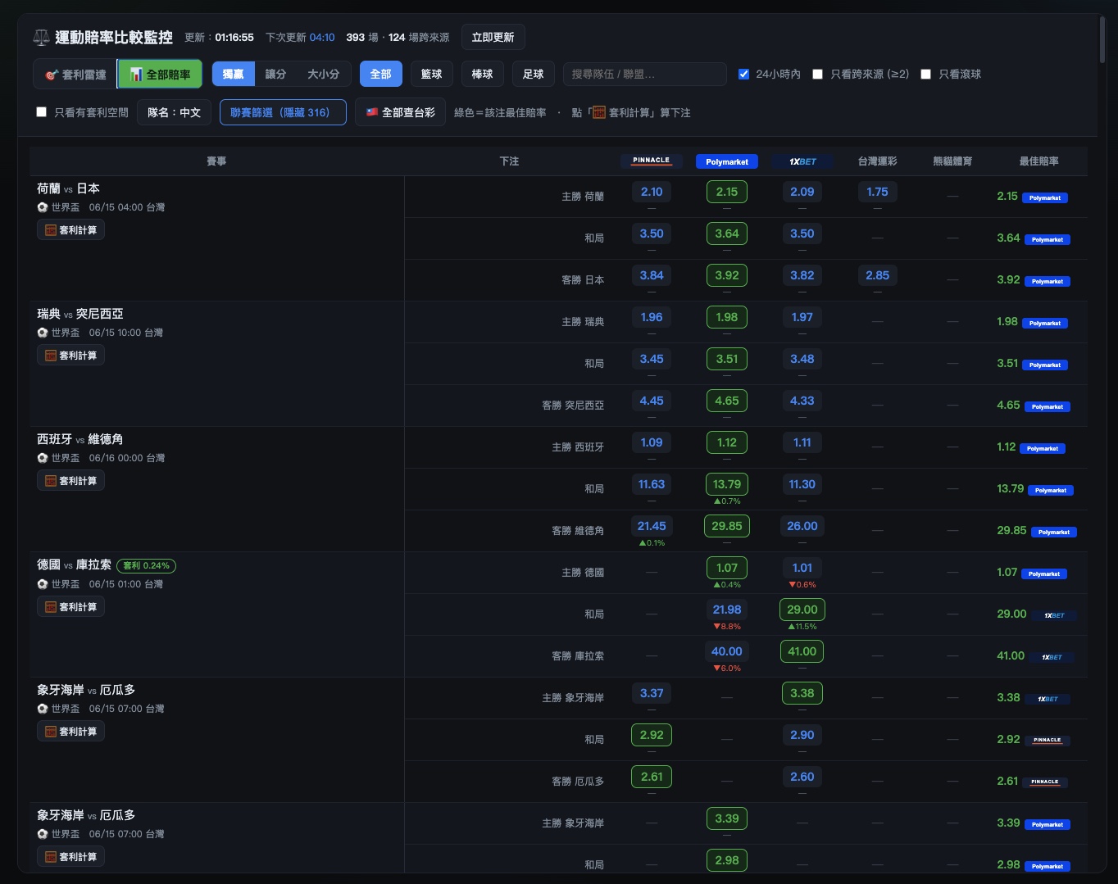Click the page vertical scrollbar
The image size is (1118, 884).
pyautogui.click(x=1102, y=41)
